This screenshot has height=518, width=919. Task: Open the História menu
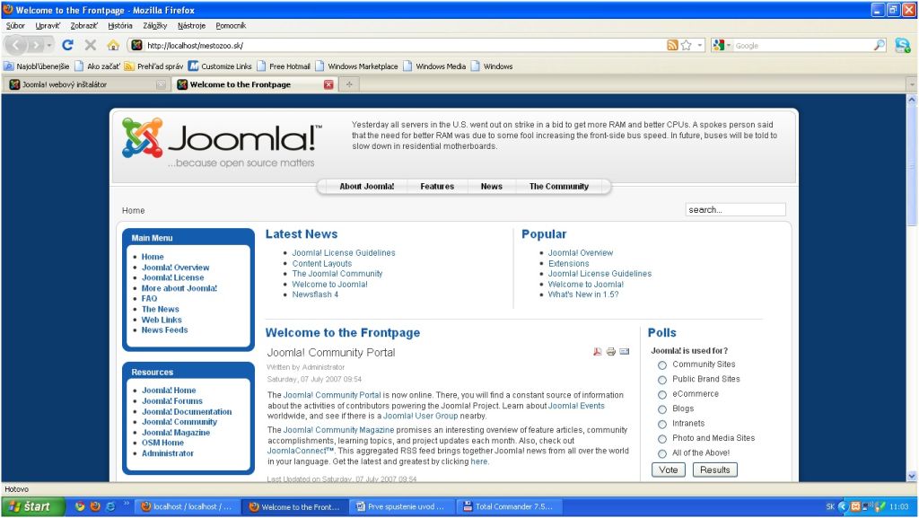[120, 26]
